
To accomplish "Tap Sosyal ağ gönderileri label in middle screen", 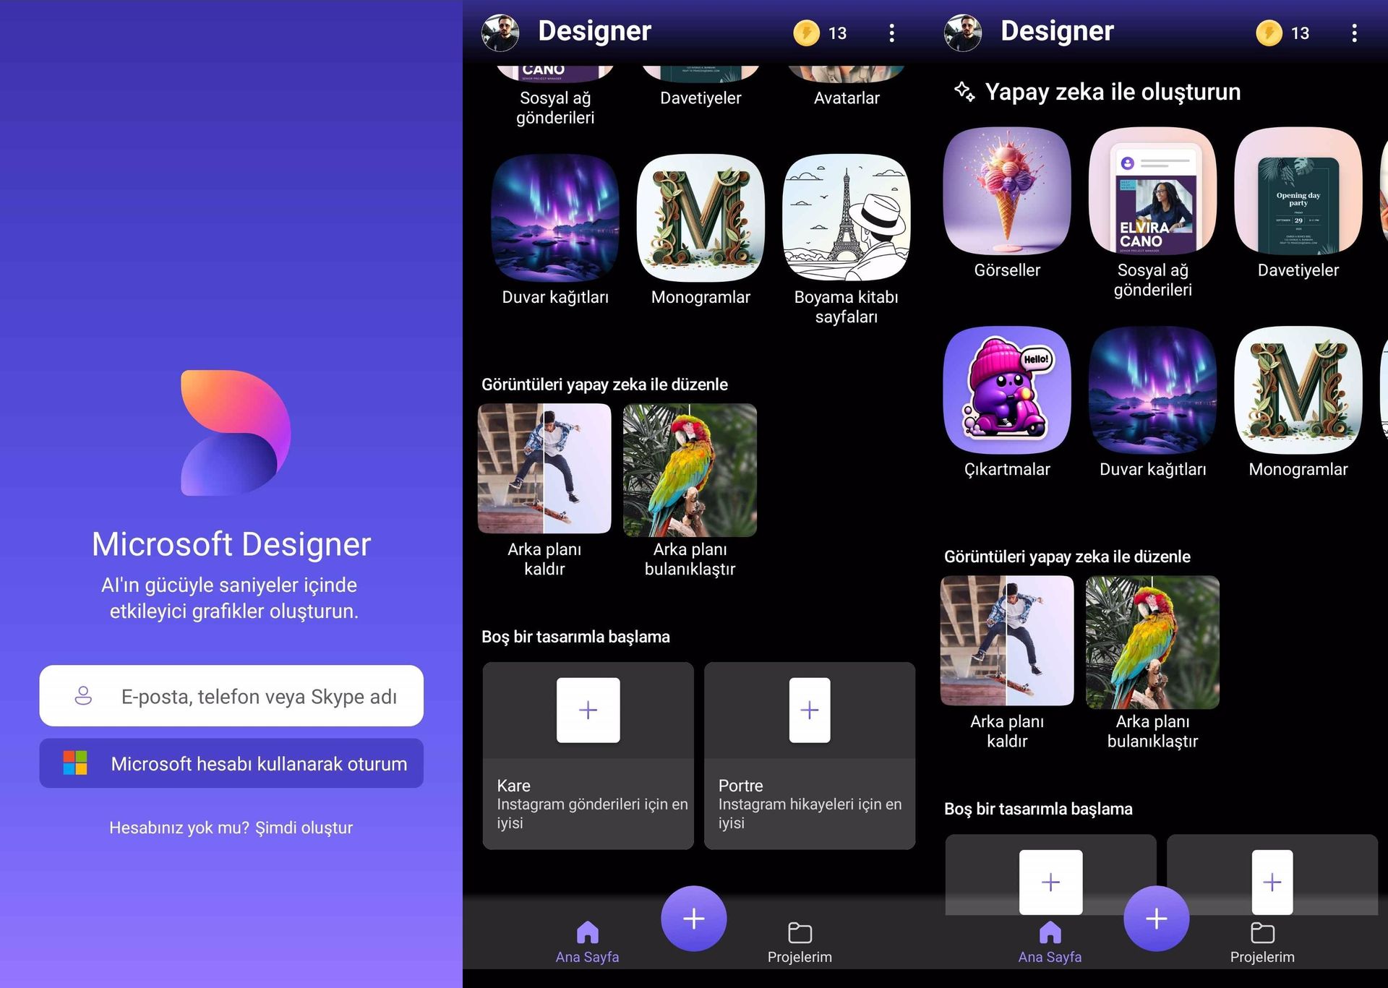I will tap(555, 108).
